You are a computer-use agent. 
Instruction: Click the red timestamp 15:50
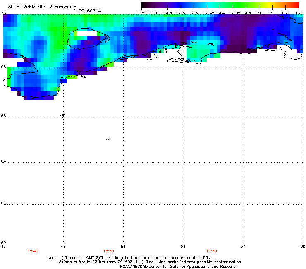pyautogui.click(x=108, y=251)
